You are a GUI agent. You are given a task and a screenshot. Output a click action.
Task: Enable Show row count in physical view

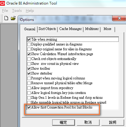pos(29,64)
